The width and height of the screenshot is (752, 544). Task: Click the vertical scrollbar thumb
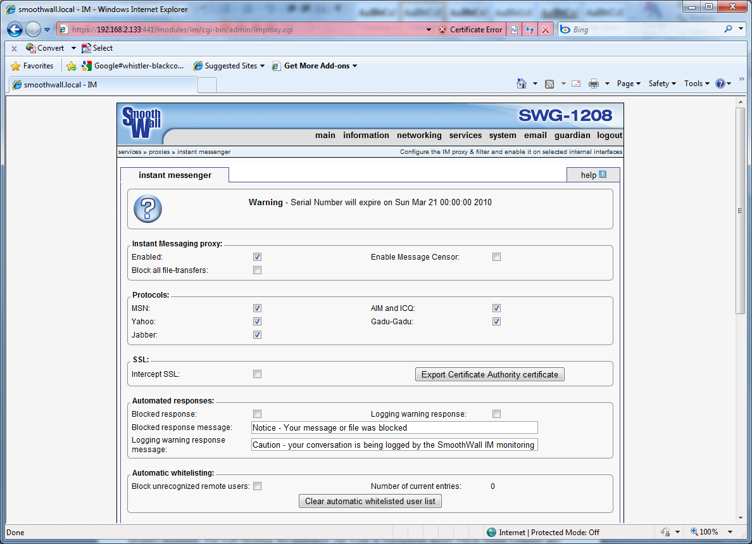click(x=741, y=211)
